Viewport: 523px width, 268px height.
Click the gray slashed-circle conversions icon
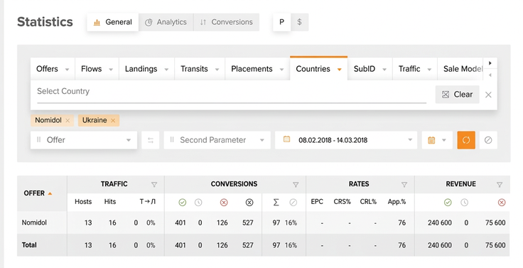(x=293, y=203)
